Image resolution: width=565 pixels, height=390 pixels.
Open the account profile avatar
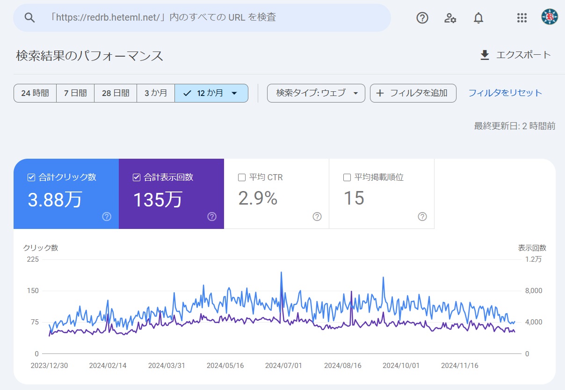(x=549, y=17)
